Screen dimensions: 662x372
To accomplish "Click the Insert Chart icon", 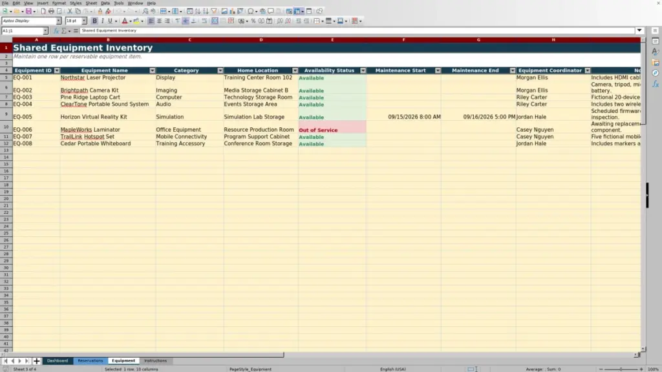I will [x=232, y=12].
